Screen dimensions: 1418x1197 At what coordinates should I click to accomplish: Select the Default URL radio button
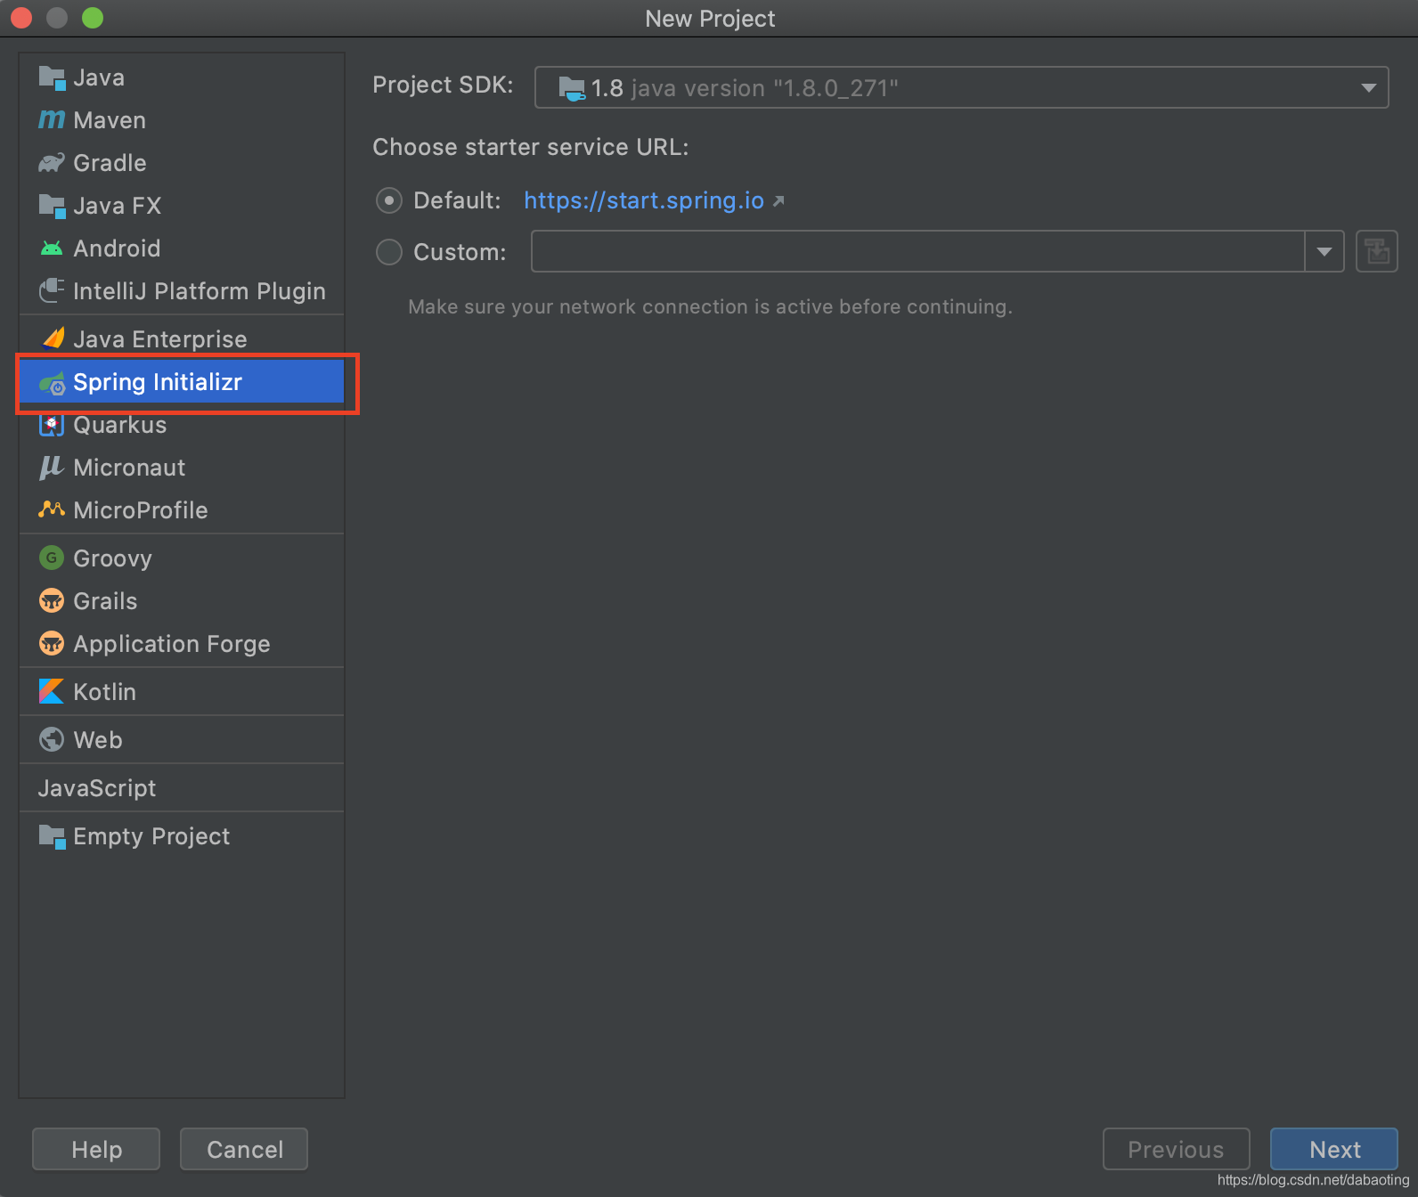point(389,200)
